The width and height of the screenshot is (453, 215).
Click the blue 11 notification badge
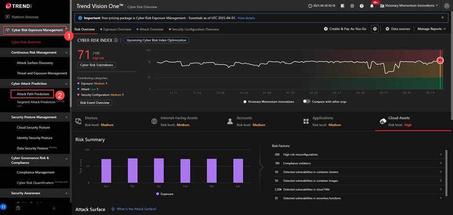pos(3,207)
